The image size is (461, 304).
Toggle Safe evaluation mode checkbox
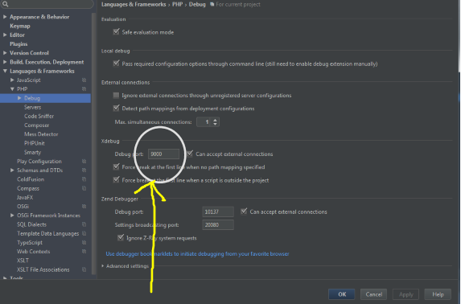point(117,31)
